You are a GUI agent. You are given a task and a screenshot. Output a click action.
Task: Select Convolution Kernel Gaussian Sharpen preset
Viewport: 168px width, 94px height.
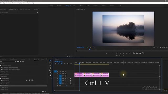click(12, 69)
